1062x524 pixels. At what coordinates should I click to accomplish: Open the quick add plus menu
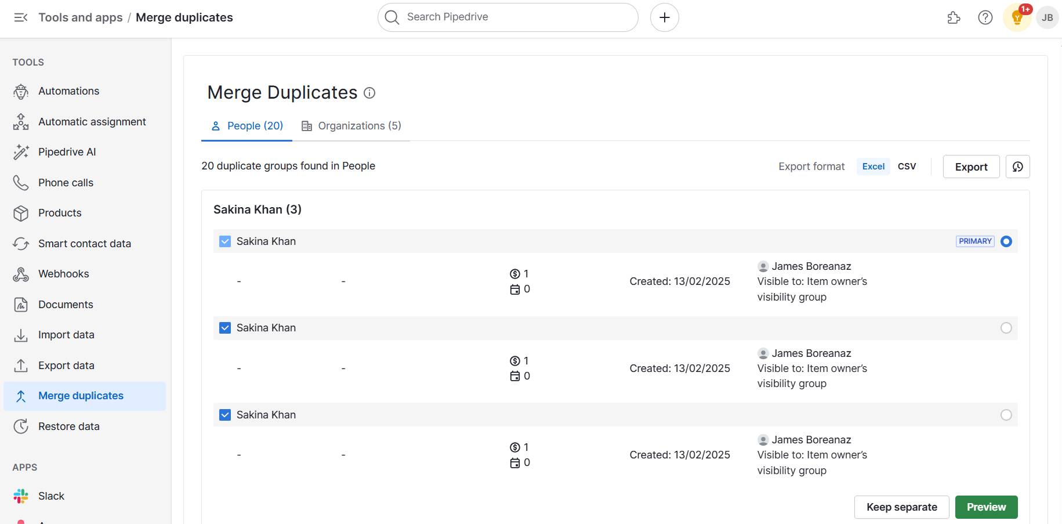tap(664, 17)
